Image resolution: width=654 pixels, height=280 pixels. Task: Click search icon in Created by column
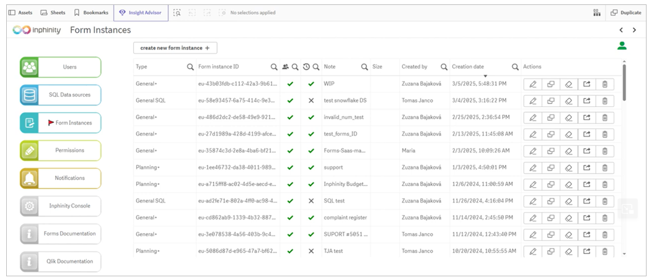pos(444,67)
